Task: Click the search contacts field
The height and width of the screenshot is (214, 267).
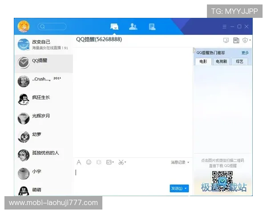Action: click(x=52, y=26)
